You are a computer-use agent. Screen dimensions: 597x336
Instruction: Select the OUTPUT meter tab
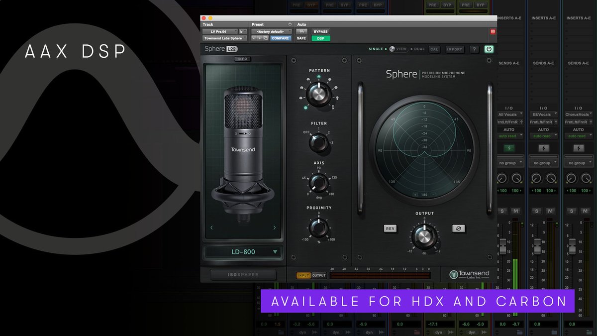[x=319, y=275]
